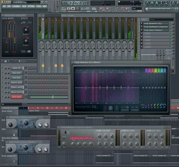The height and width of the screenshot is (167, 179).
Task: Click the first HIGH BAND knob in Multiband Compressor
Action: (x=150, y=136)
